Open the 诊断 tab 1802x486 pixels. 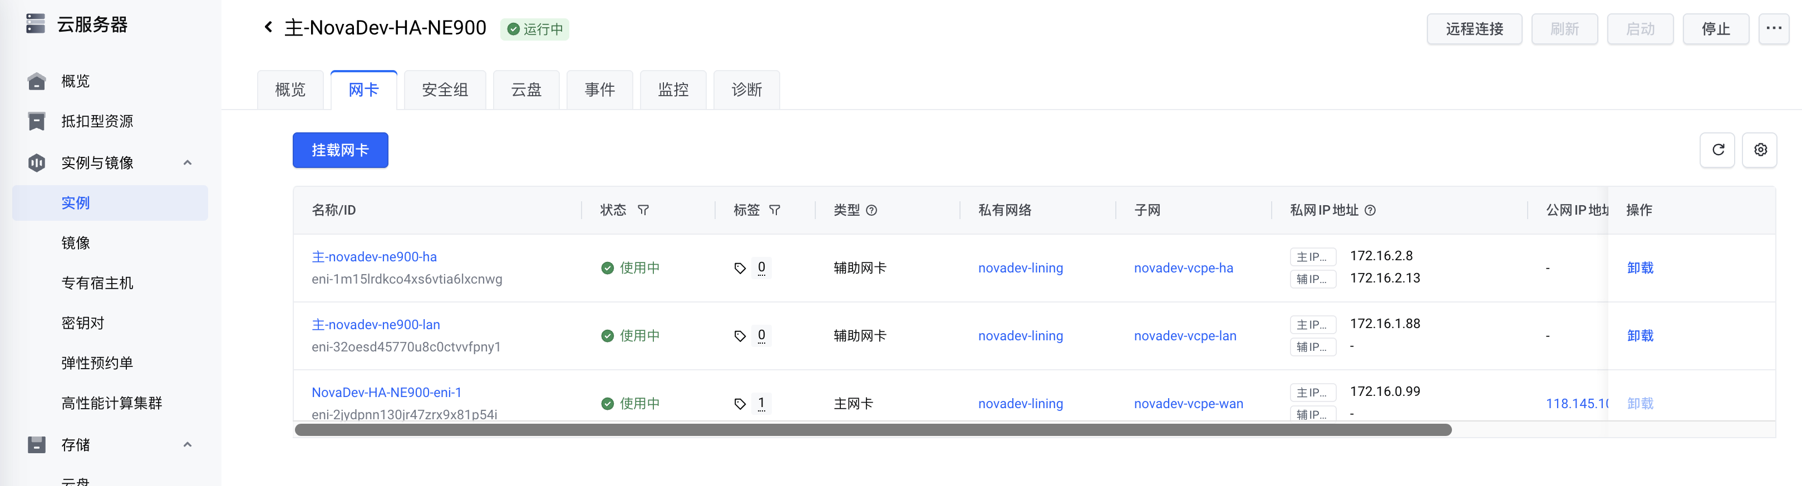click(x=746, y=90)
